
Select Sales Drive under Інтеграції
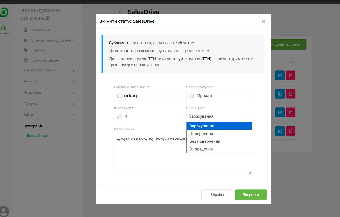pyautogui.click(x=37, y=135)
